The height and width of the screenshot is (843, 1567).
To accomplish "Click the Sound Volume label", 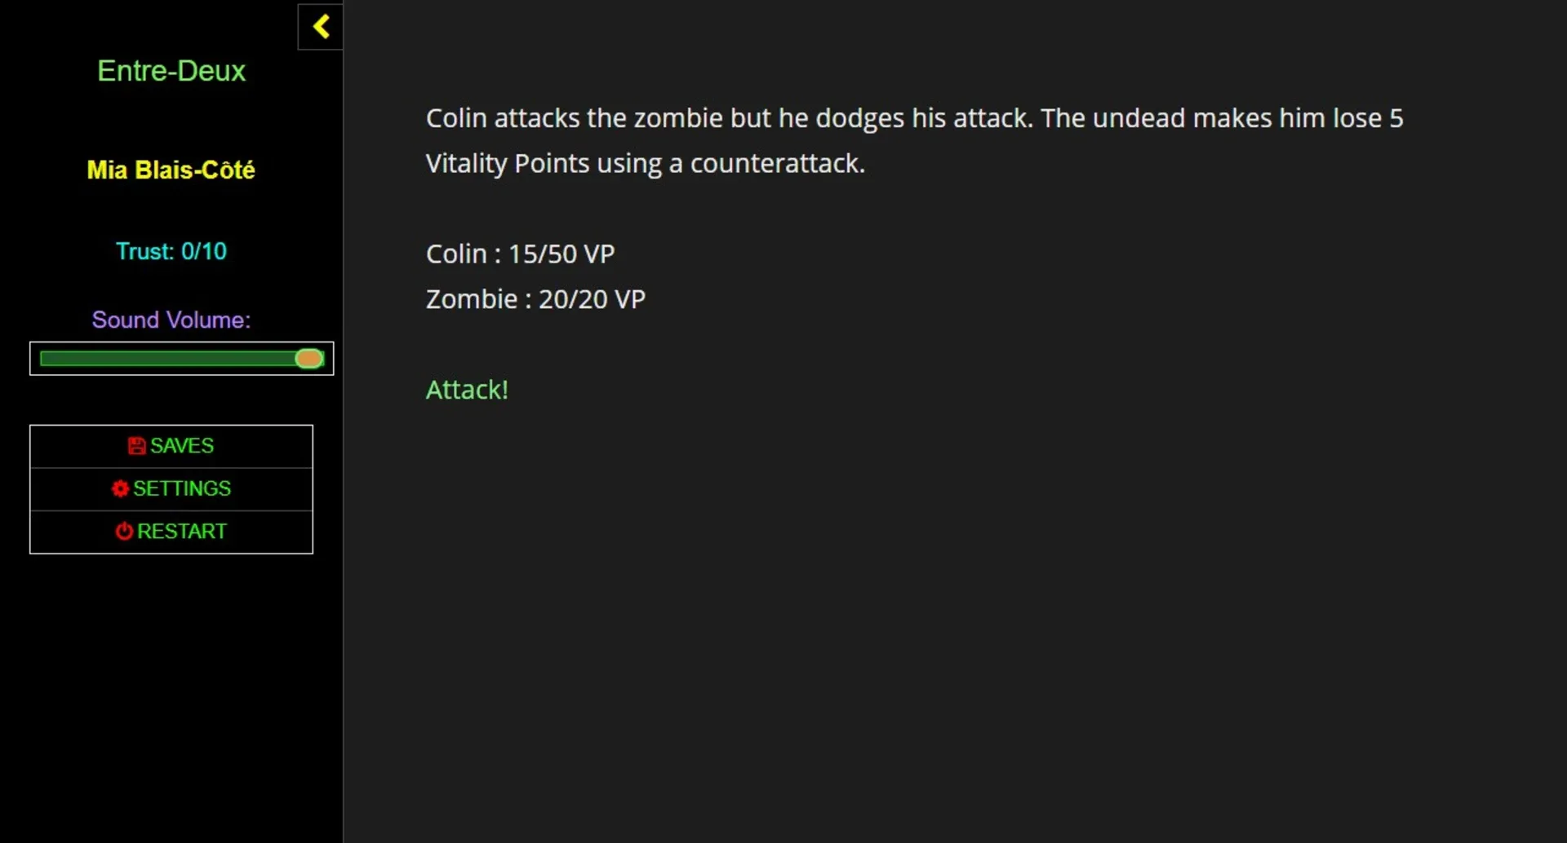I will [x=171, y=320].
